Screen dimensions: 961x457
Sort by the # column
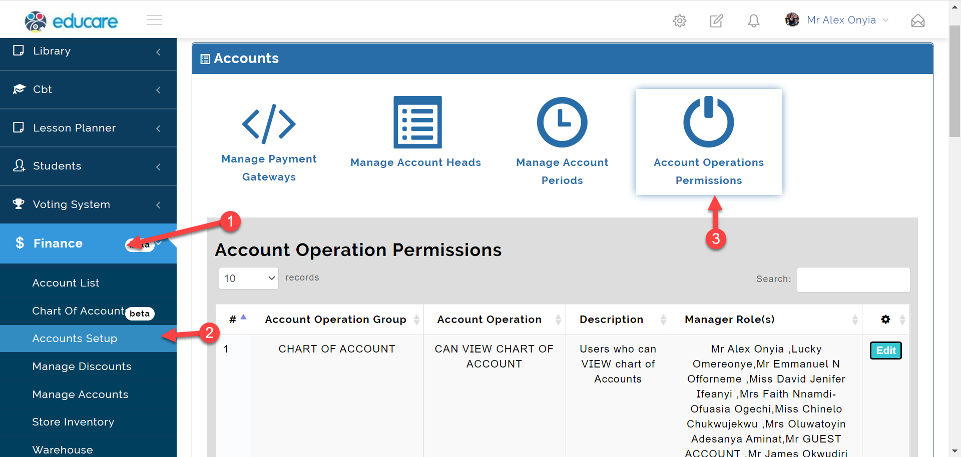click(x=233, y=319)
